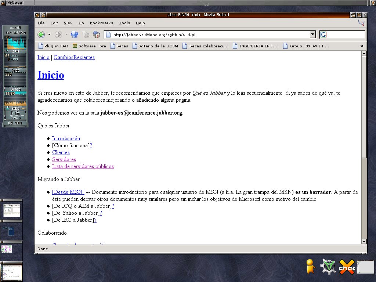
Task: Switch to the top desktop pager thumbnail
Action: 12,210
